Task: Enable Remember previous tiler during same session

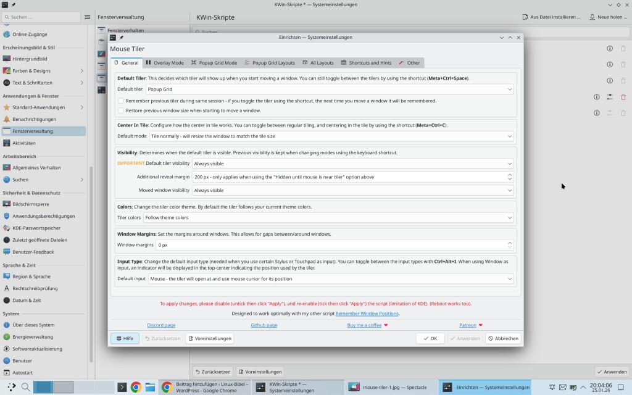Action: [x=122, y=101]
